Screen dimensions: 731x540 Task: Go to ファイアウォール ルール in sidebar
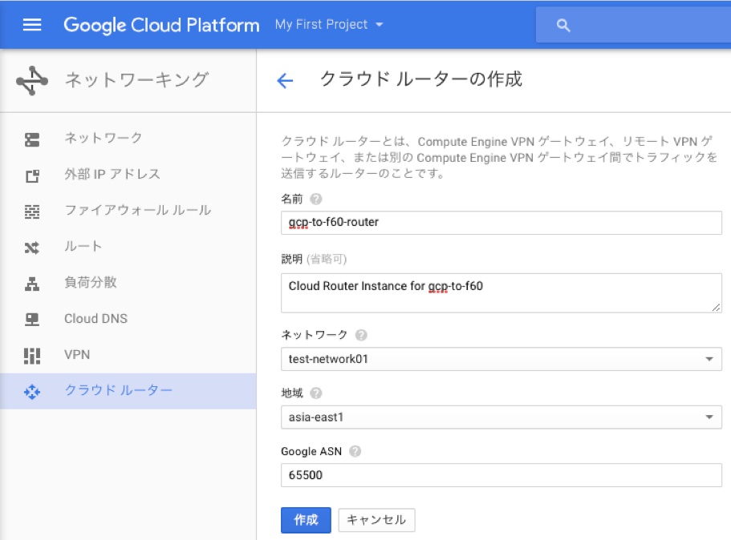pyautogui.click(x=137, y=211)
